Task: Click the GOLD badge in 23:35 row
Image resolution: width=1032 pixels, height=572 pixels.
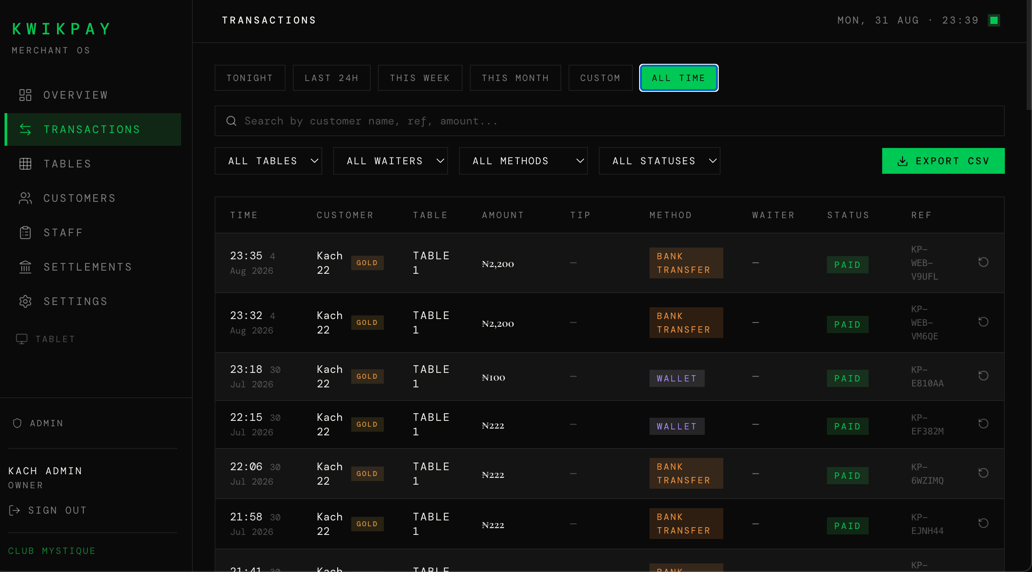Action: 367,263
